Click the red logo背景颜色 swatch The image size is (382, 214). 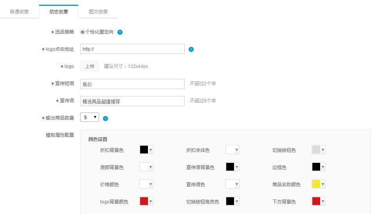144,202
